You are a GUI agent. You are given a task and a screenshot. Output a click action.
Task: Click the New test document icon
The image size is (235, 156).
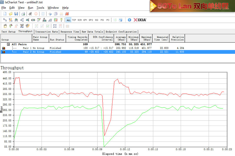[x=5, y=14]
